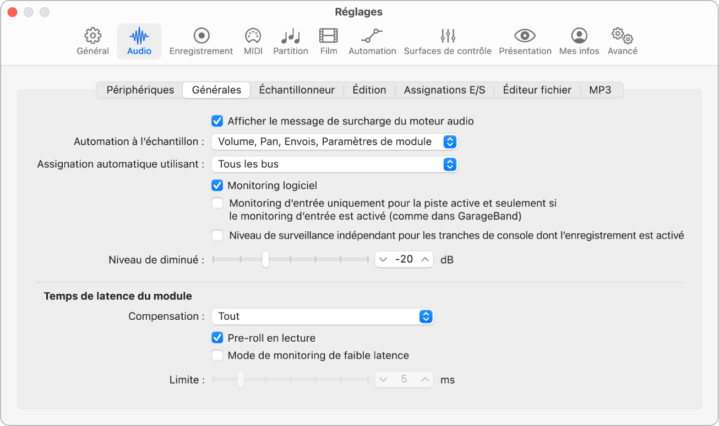Select the Enregistrement record icon
The width and height of the screenshot is (719, 426).
201,36
